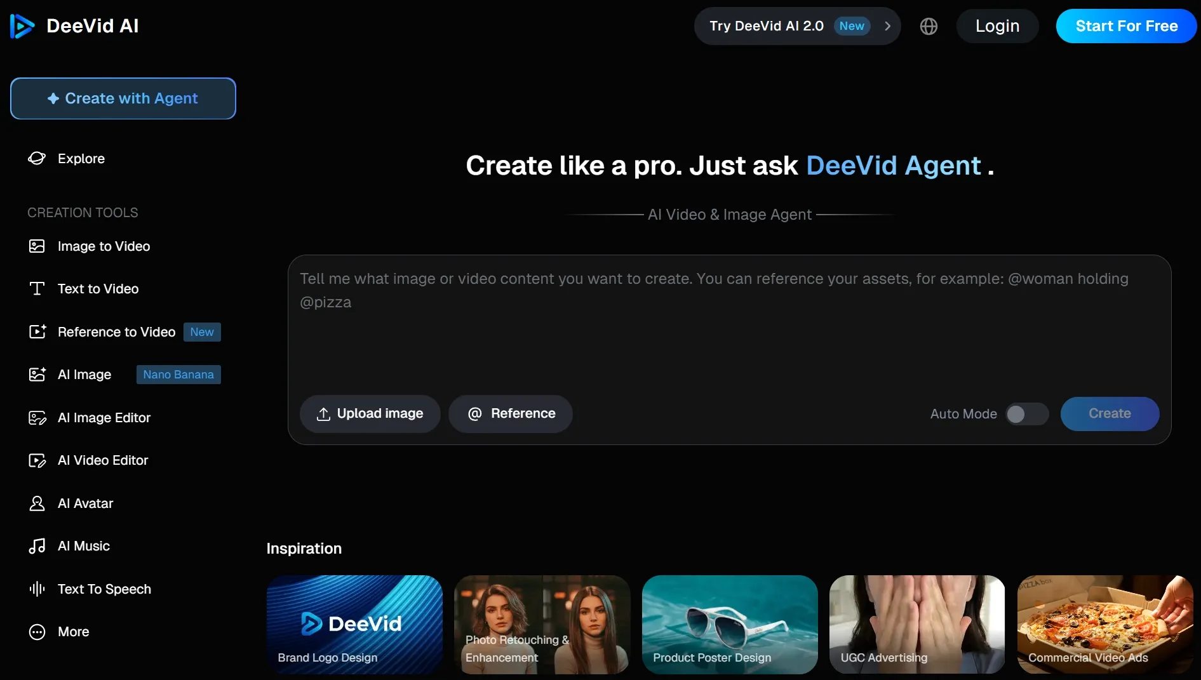The width and height of the screenshot is (1201, 680).
Task: Click the AI Music note icon
Action: coord(37,546)
